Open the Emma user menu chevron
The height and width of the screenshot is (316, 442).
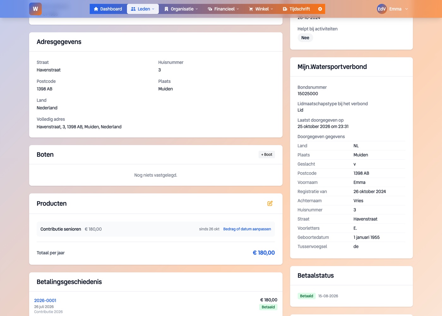(x=407, y=9)
